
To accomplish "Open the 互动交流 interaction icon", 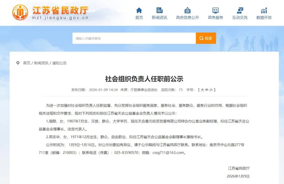I will pos(240,10).
